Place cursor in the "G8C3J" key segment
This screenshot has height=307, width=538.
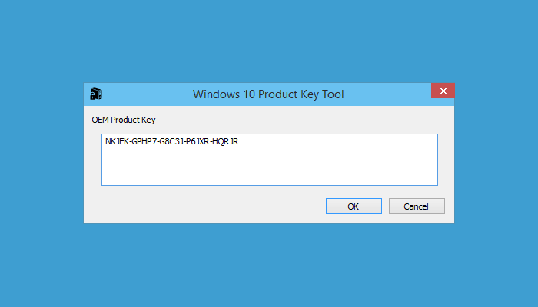(x=174, y=142)
